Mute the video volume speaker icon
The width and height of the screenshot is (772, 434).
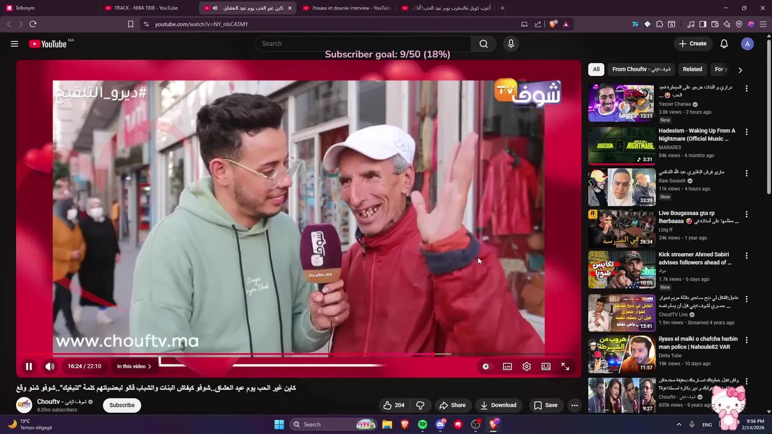(50, 366)
